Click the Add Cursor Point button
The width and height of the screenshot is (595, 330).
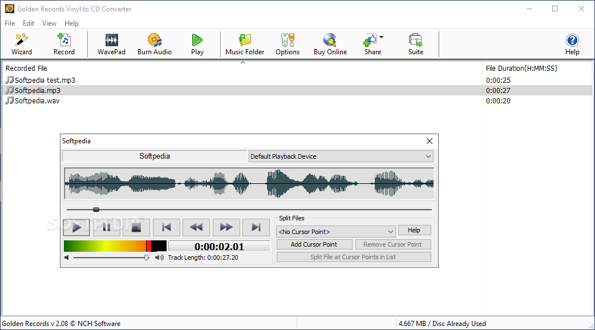pos(314,244)
